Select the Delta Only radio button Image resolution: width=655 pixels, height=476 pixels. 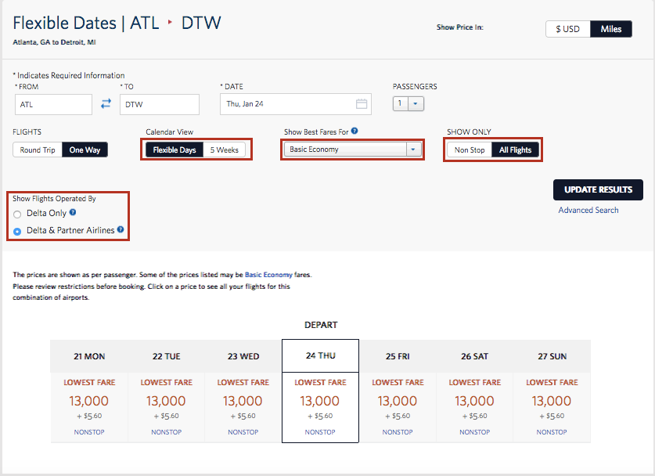point(17,215)
